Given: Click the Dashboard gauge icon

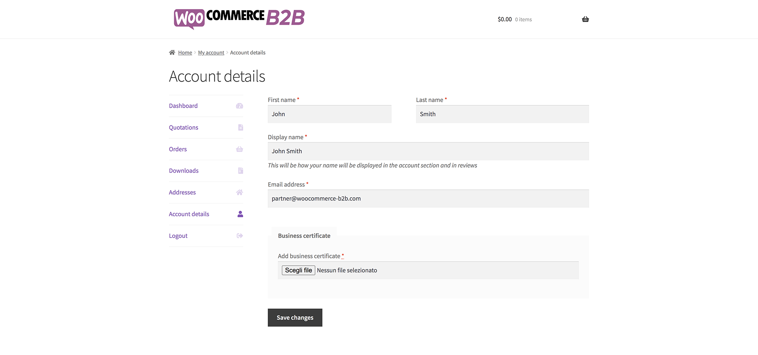Looking at the screenshot, I should 240,106.
